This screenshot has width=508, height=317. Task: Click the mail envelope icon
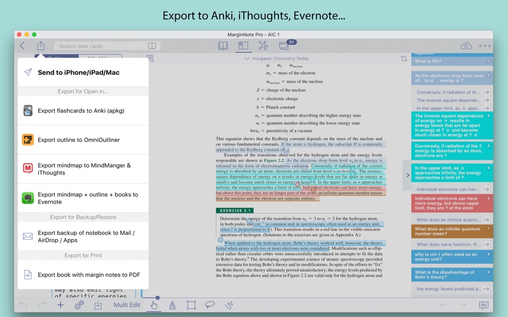[28, 236]
